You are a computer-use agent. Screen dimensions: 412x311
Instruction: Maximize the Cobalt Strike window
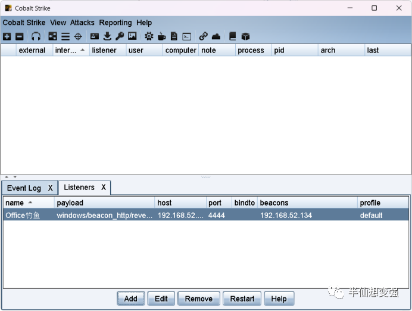tap(374, 8)
